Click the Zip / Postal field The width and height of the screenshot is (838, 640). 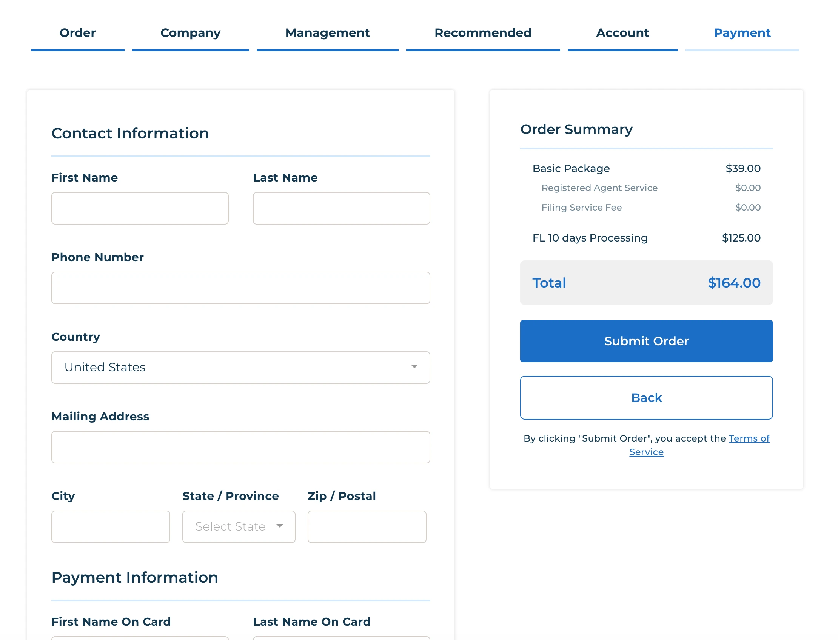(366, 526)
